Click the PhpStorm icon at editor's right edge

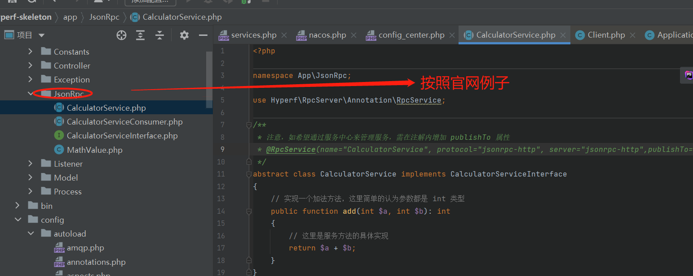689,75
